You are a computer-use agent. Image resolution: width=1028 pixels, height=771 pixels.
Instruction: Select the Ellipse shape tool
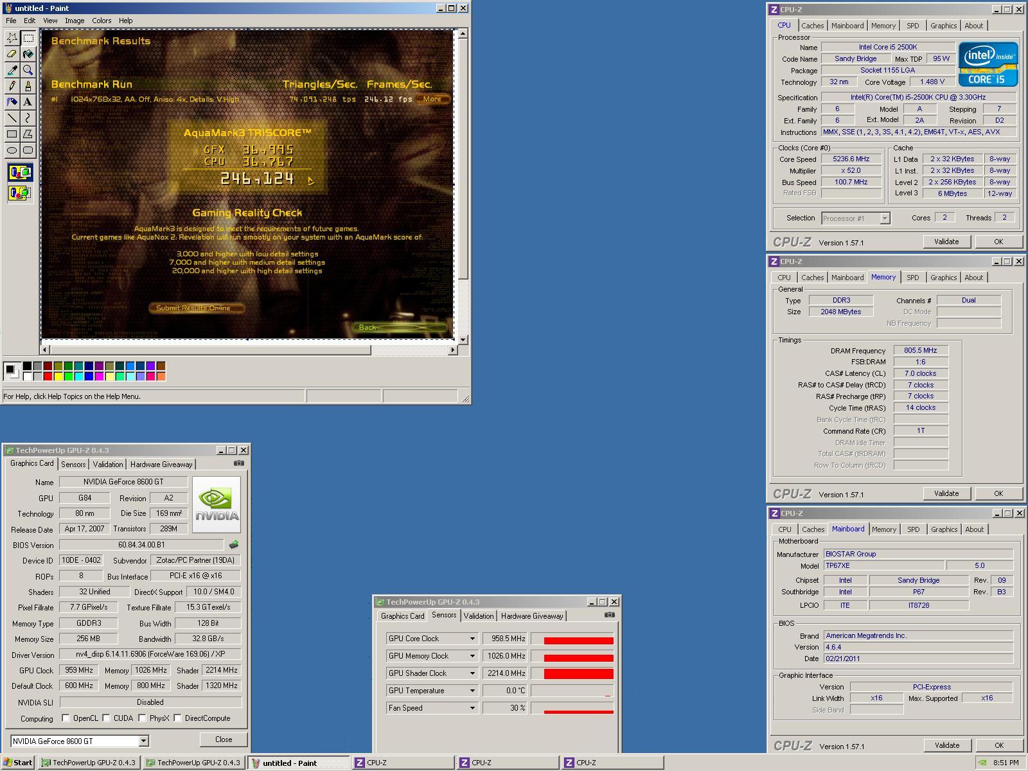pyautogui.click(x=12, y=150)
